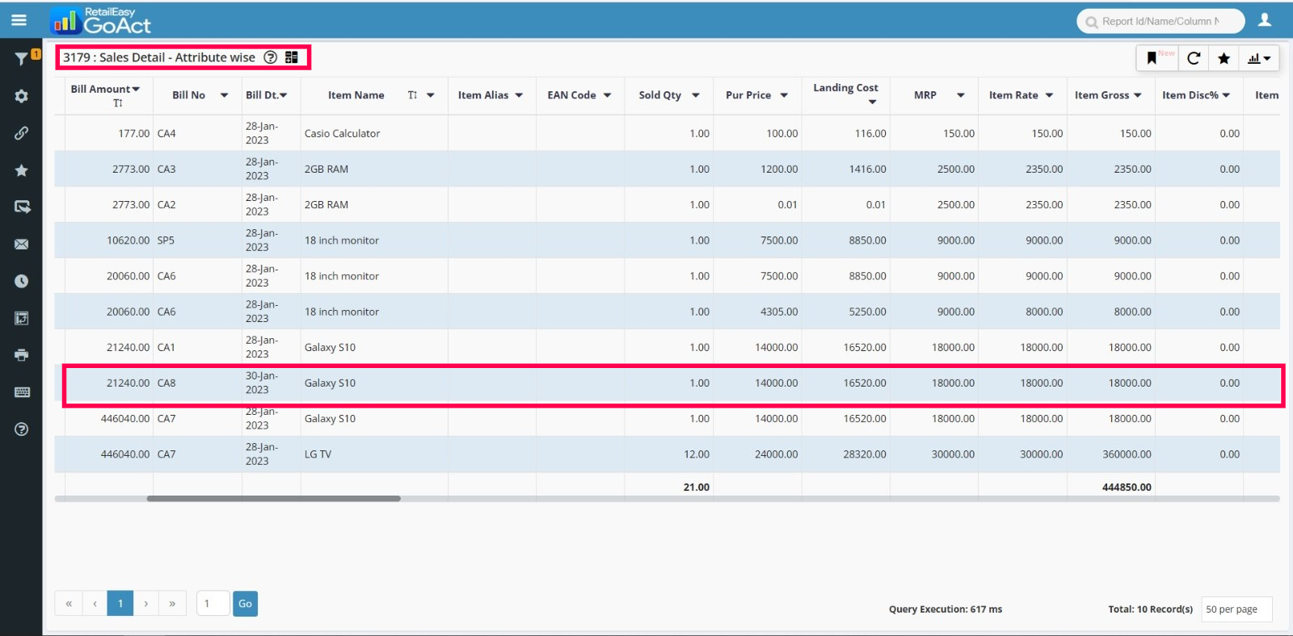This screenshot has height=636, width=1293.
Task: Click the horizontal scrollbar thumb under table
Action: pos(273,499)
